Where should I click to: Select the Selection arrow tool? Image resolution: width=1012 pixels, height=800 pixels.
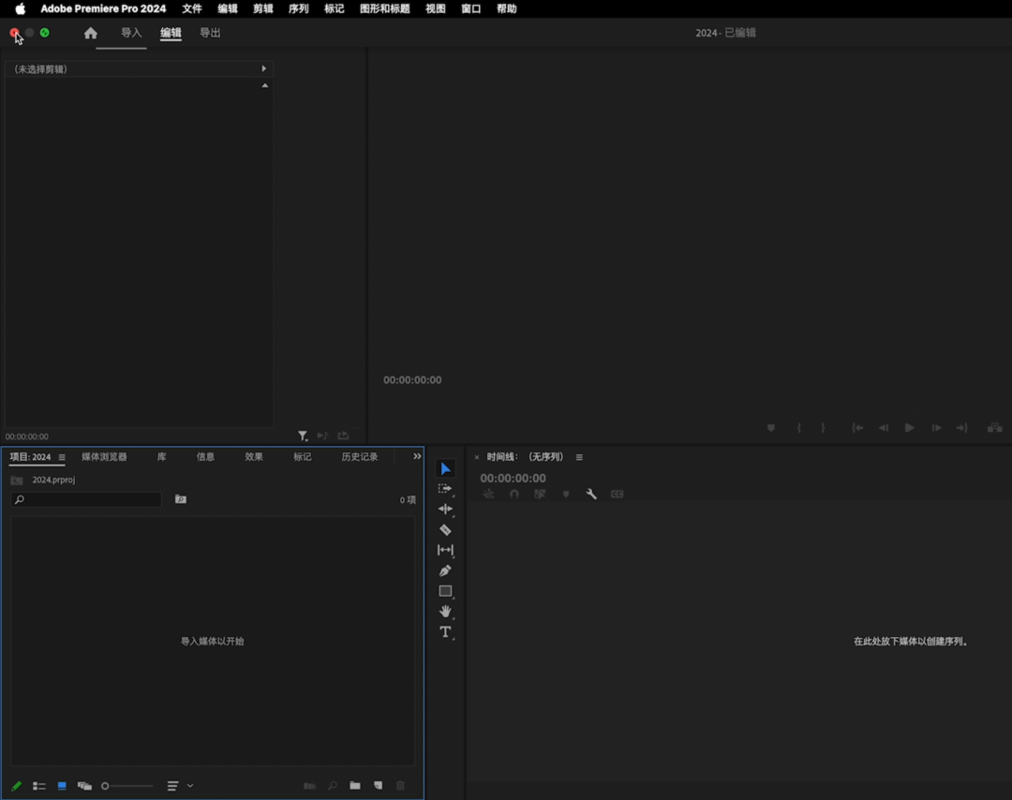(445, 468)
